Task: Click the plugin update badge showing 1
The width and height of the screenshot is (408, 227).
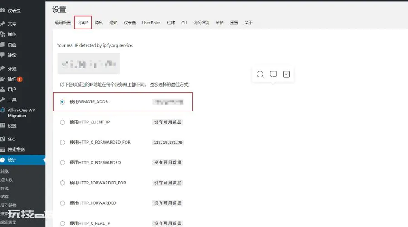Action: point(19,79)
